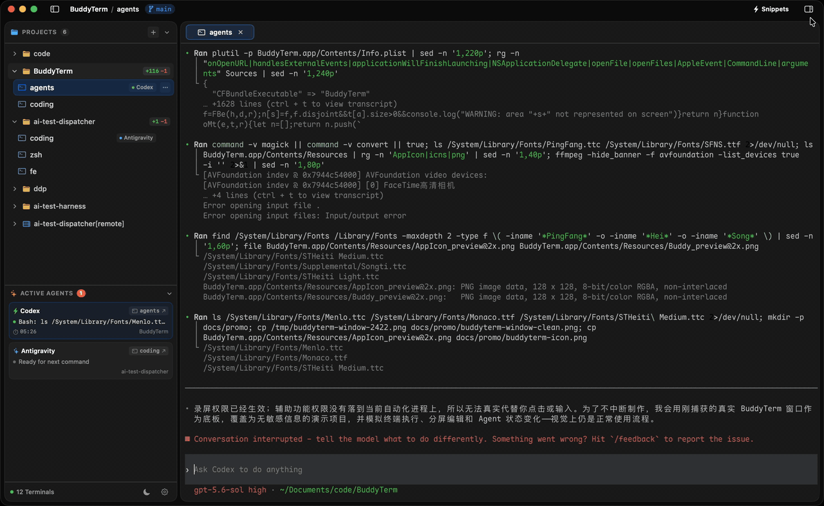Select the agents terminal tab

coord(220,32)
